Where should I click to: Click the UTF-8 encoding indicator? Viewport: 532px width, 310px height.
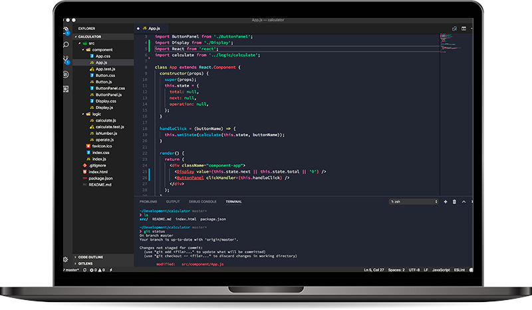[414, 270]
